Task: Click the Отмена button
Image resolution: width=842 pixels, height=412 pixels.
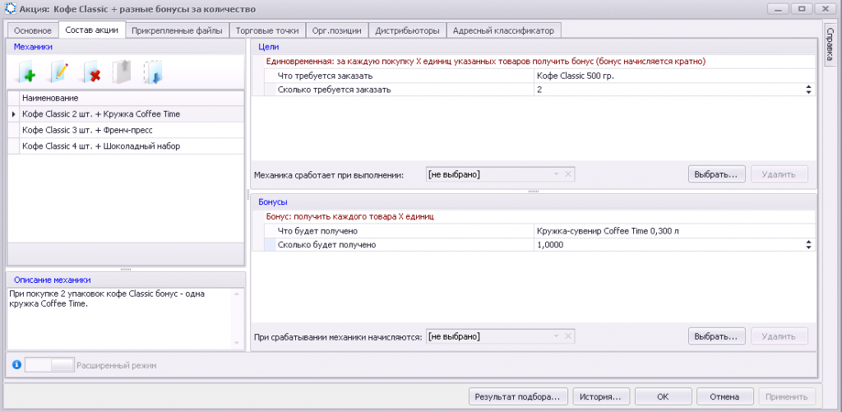Action: (x=725, y=397)
